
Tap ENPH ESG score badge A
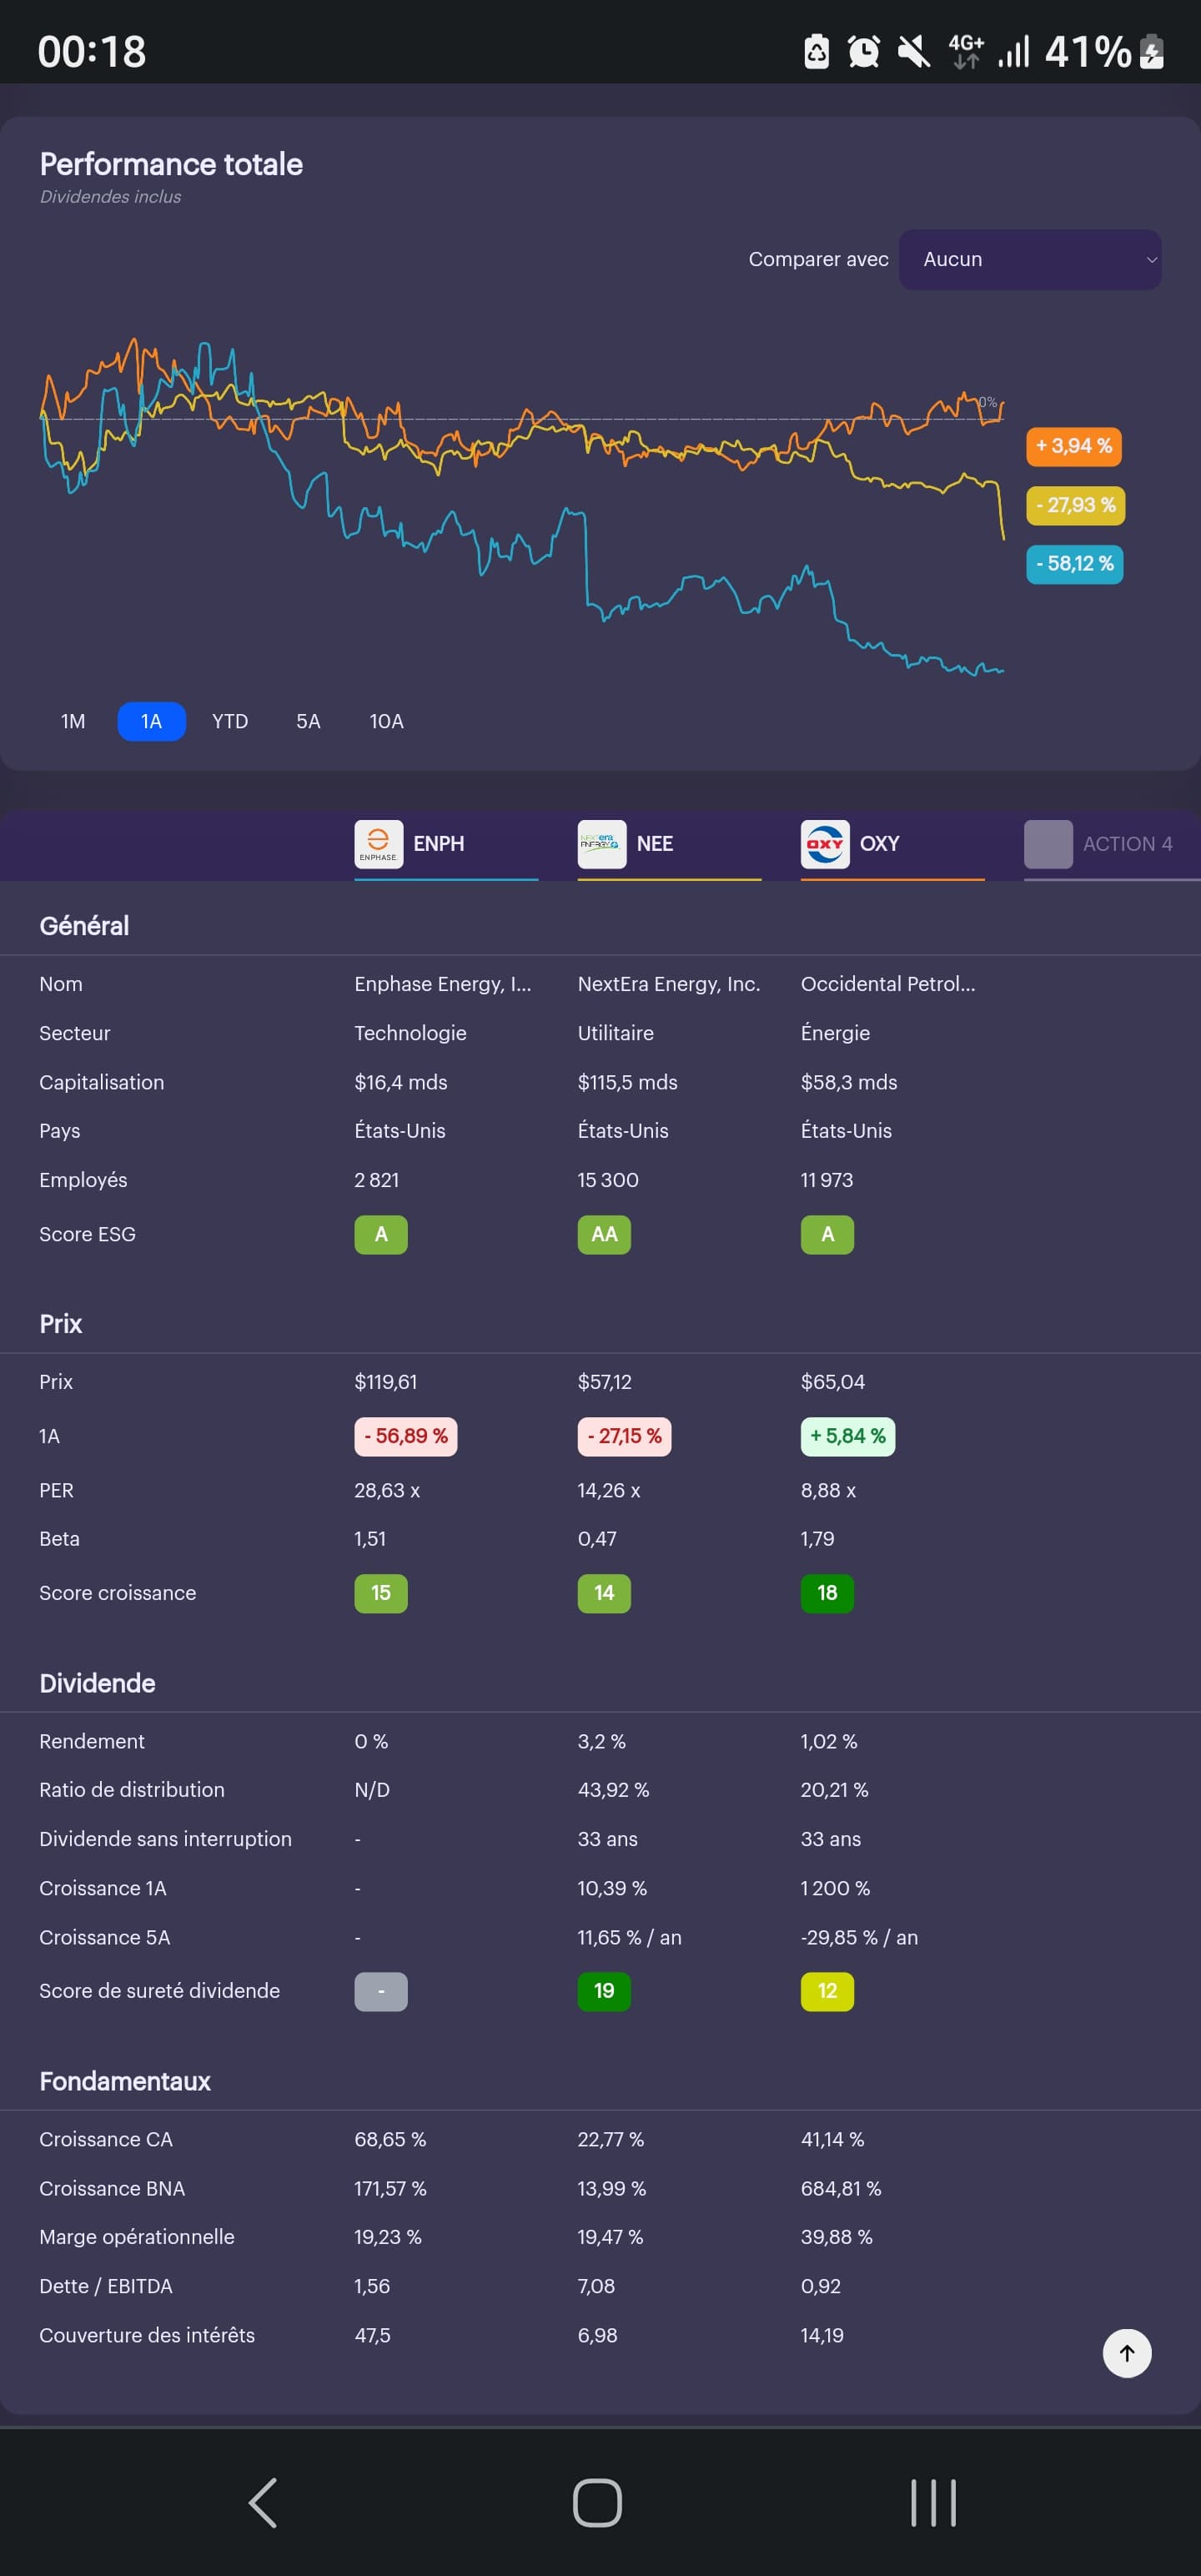point(381,1234)
